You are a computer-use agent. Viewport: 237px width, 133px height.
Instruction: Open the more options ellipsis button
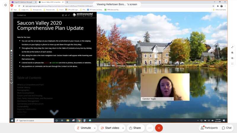[x=150, y=128]
